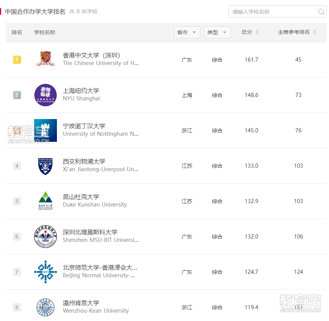Click score 148.6 cell
Image resolution: width=329 pixels, height=321 pixels.
point(251,95)
